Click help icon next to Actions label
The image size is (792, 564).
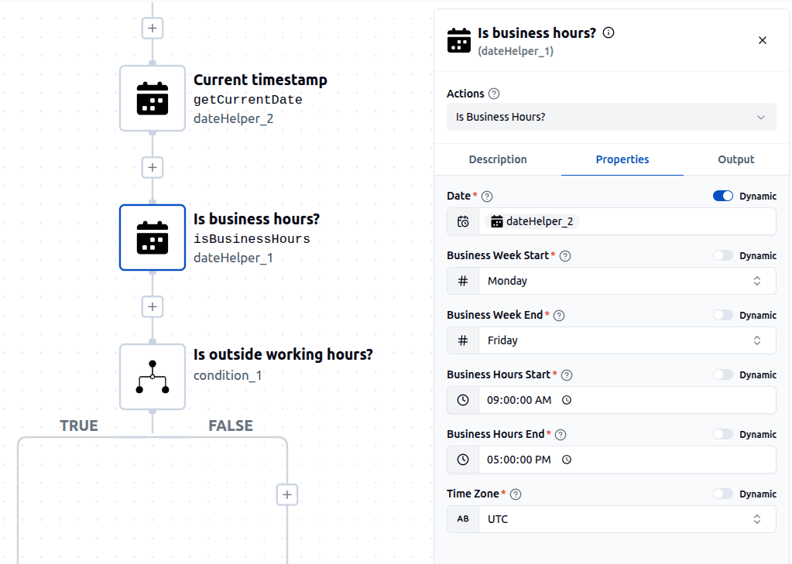[x=494, y=94]
